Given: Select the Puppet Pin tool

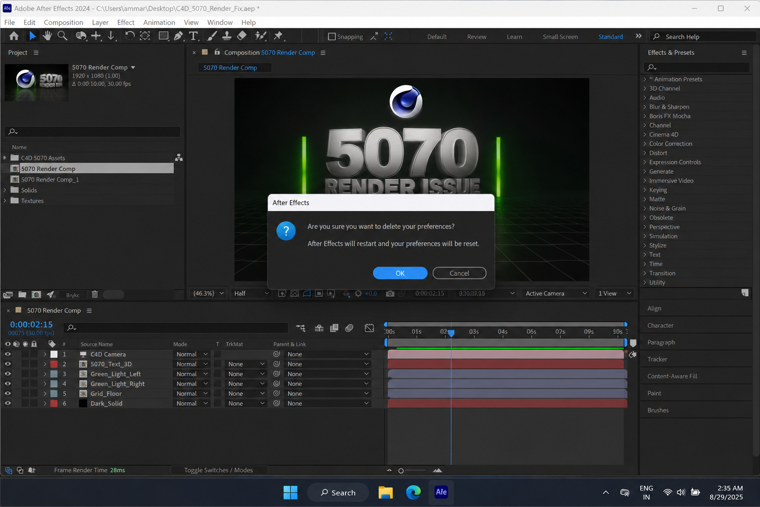Looking at the screenshot, I should click(278, 36).
